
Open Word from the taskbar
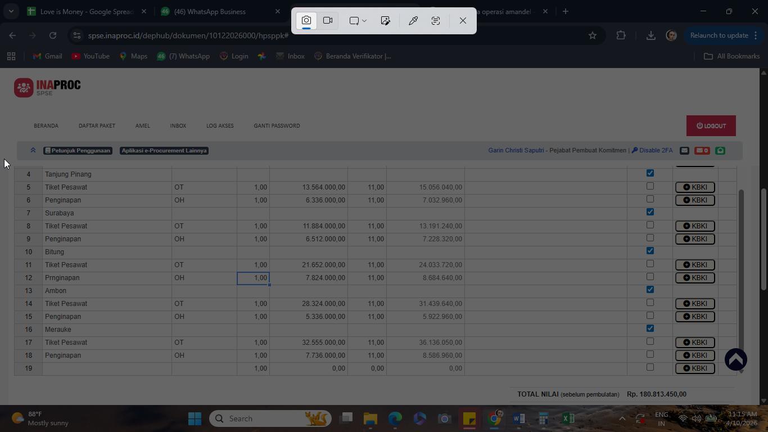[x=519, y=418]
